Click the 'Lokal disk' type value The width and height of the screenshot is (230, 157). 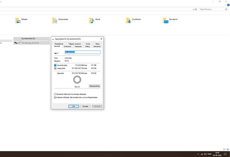coord(68,58)
